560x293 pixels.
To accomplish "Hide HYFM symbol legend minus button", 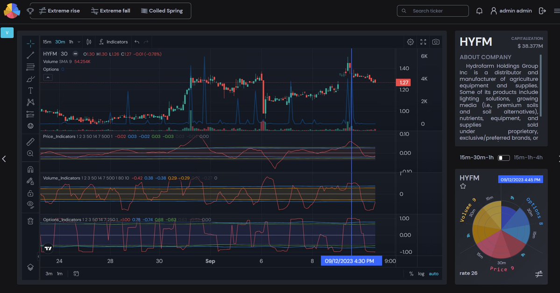I will [75, 54].
